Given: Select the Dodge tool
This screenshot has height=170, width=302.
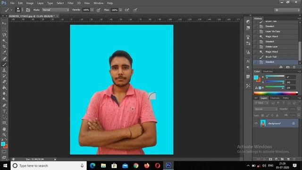Looking at the screenshot, I should pyautogui.click(x=4, y=99).
